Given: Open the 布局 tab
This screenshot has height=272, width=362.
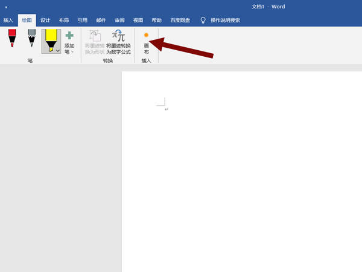Looking at the screenshot, I should (x=64, y=21).
